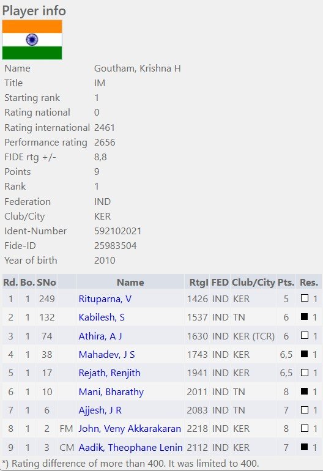Click the white piece icon in round 3

[x=305, y=335]
